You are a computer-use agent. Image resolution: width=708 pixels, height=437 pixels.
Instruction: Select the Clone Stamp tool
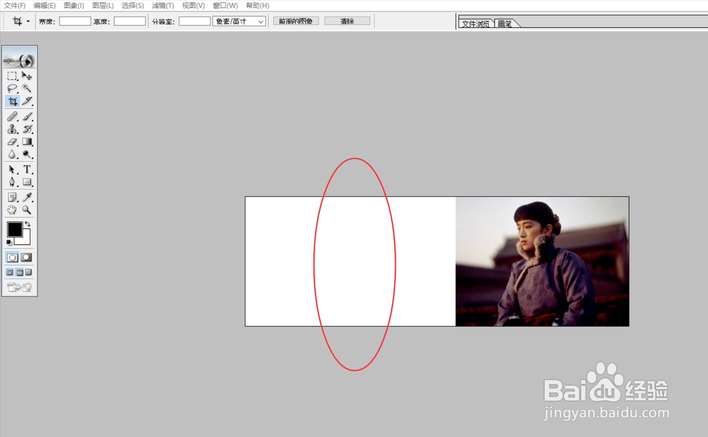[12, 129]
